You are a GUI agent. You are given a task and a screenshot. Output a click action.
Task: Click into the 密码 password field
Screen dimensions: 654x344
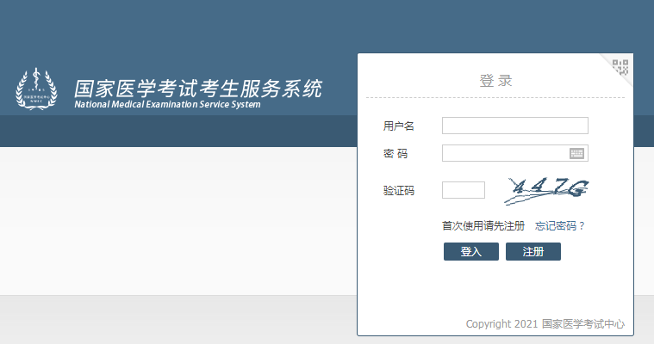504,154
